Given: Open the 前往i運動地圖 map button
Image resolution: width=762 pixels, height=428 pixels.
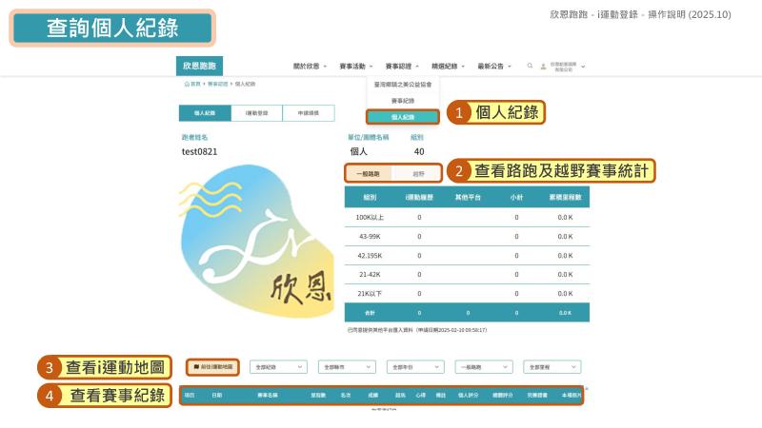Looking at the screenshot, I should click(213, 366).
